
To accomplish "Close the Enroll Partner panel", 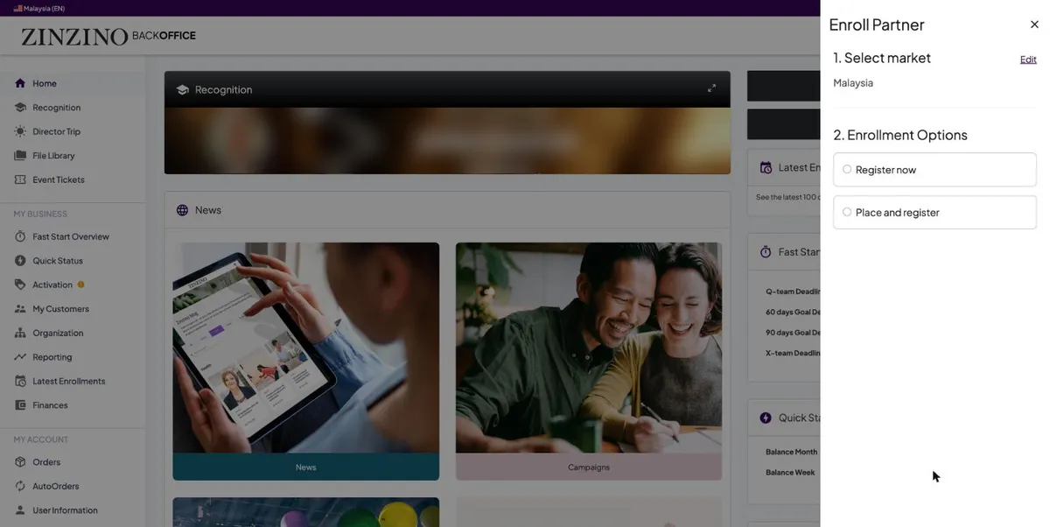I will [x=1034, y=25].
